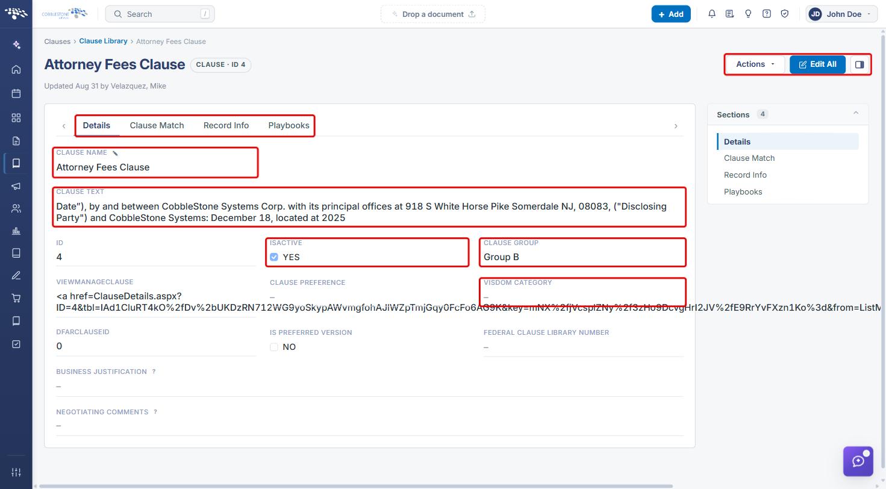Click the megaphone icon in sidebar

pos(16,186)
